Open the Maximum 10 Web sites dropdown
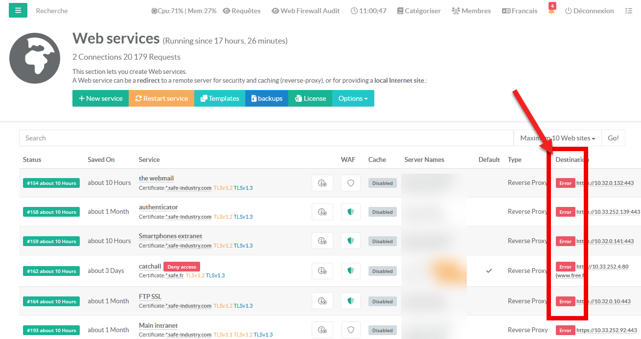The width and height of the screenshot is (641, 339). [557, 138]
